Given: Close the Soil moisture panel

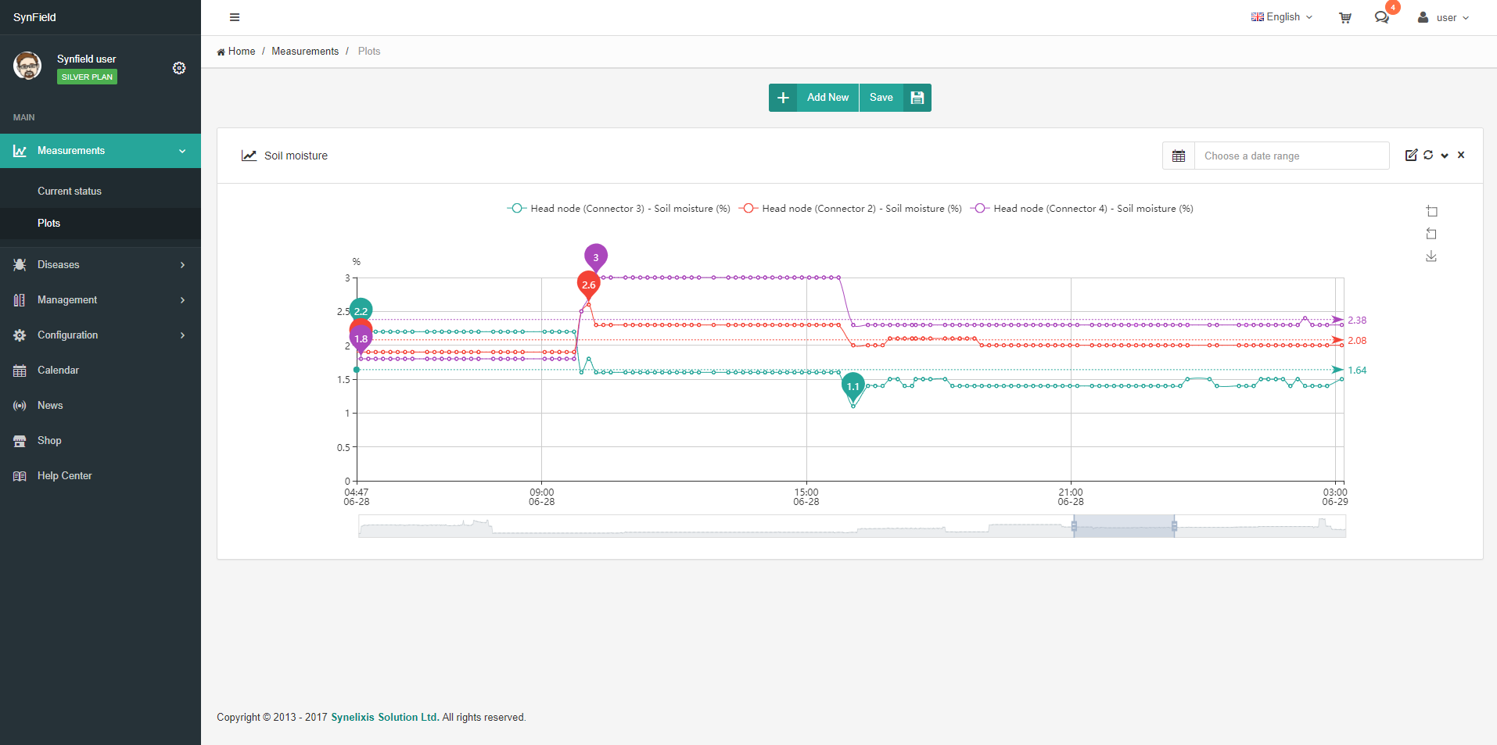Looking at the screenshot, I should pos(1461,156).
